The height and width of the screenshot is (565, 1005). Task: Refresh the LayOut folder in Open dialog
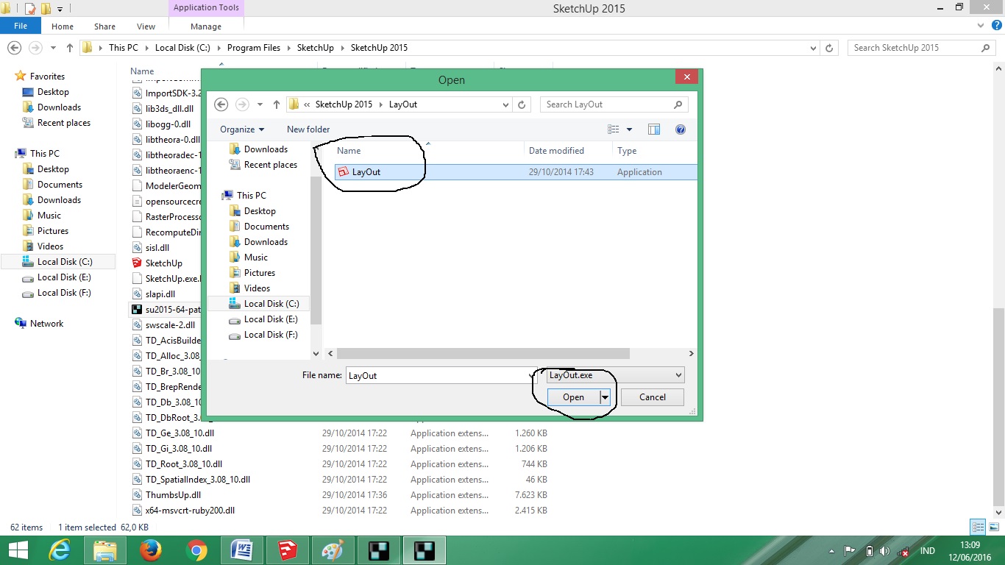[522, 104]
